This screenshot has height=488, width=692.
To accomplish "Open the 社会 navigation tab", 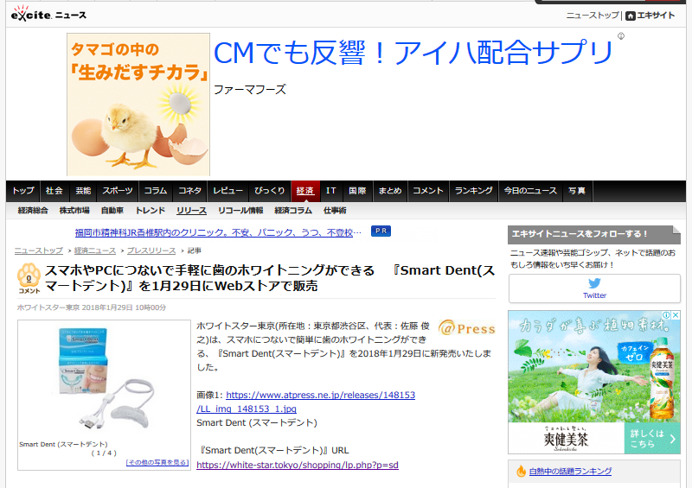I will click(x=54, y=191).
